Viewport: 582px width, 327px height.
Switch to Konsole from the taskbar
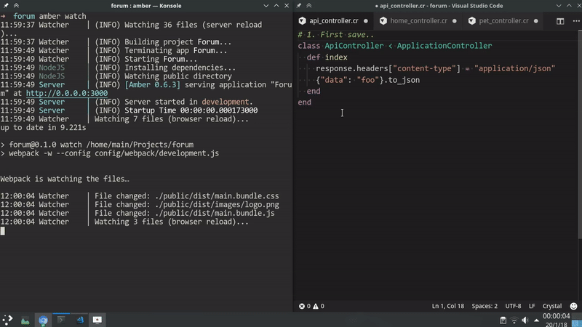[x=61, y=320]
